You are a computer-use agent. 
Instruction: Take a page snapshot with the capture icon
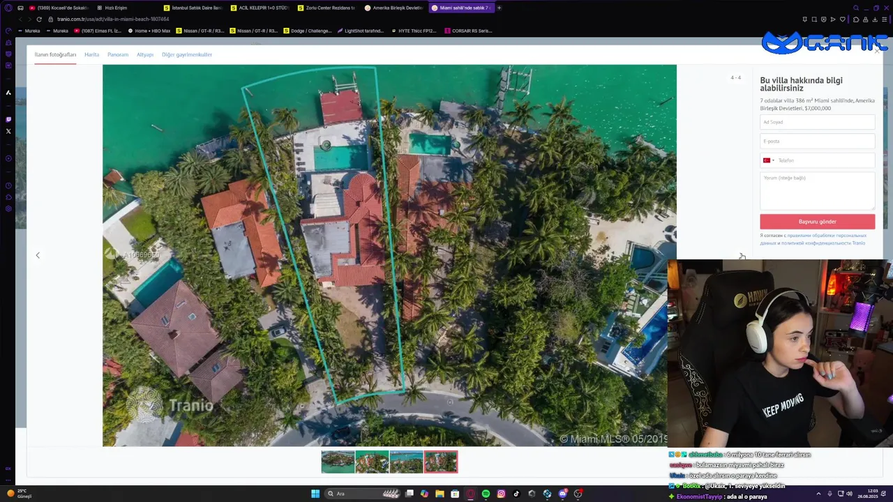tap(814, 20)
